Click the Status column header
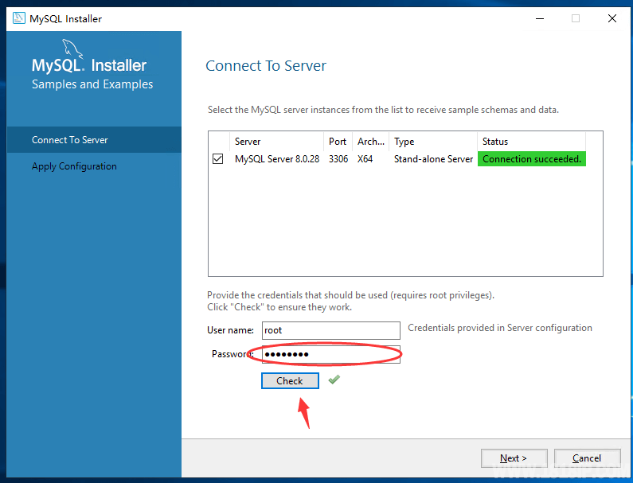 point(532,142)
